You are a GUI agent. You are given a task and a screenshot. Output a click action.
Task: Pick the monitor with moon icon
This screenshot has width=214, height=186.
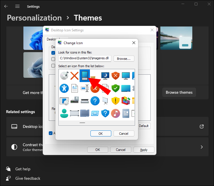point(105,76)
